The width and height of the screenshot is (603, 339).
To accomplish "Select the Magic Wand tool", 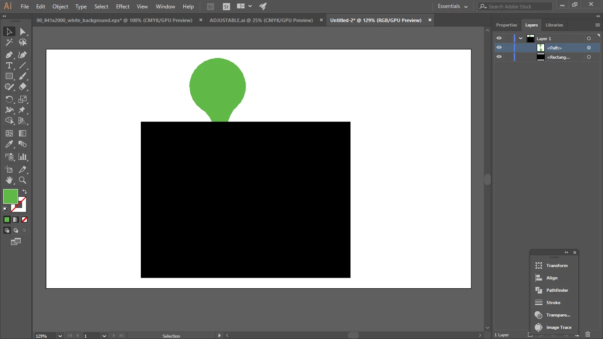I will 9,43.
